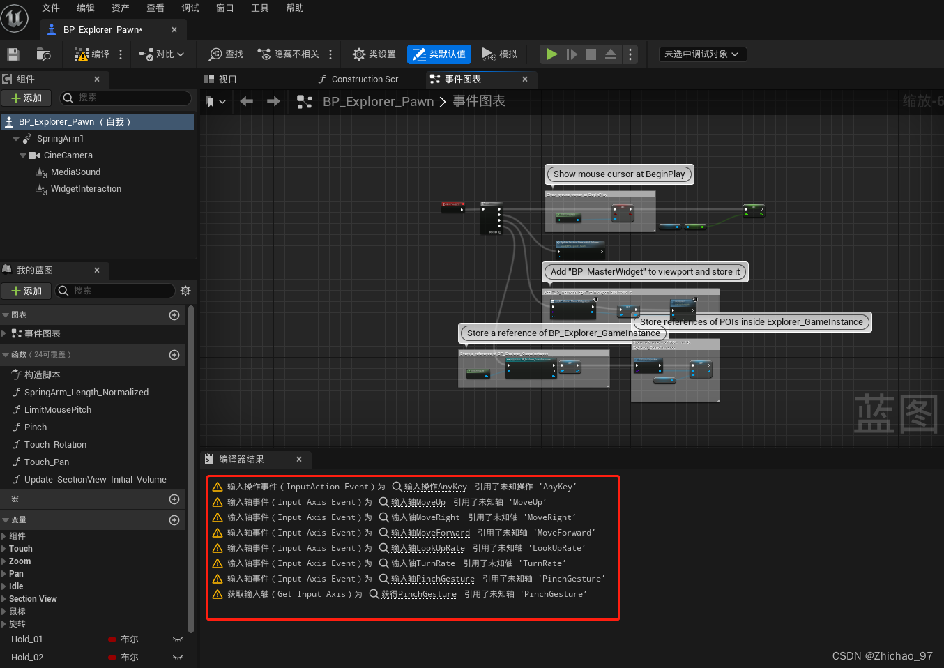The image size is (944, 668).
Task: Toggle visibility eye on variable Hold_02
Action: [x=178, y=657]
